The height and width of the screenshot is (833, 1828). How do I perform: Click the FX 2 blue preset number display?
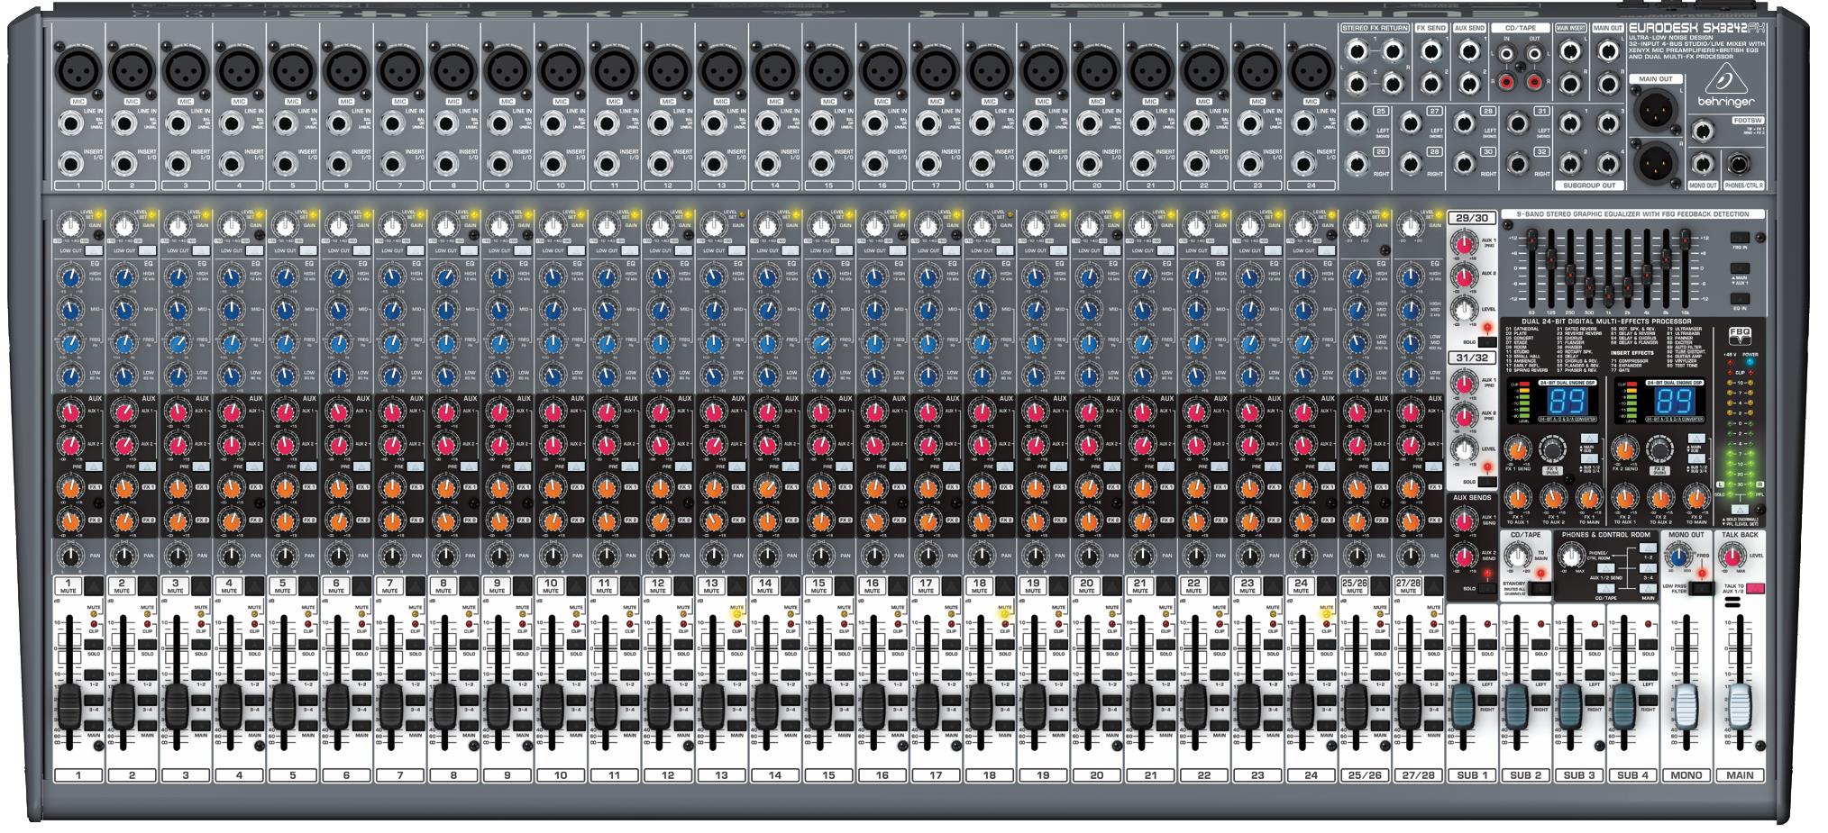1675,401
